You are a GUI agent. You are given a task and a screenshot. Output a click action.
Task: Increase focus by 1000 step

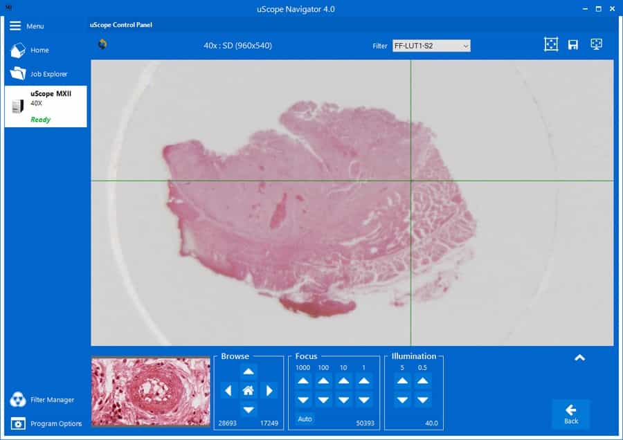[x=303, y=381]
